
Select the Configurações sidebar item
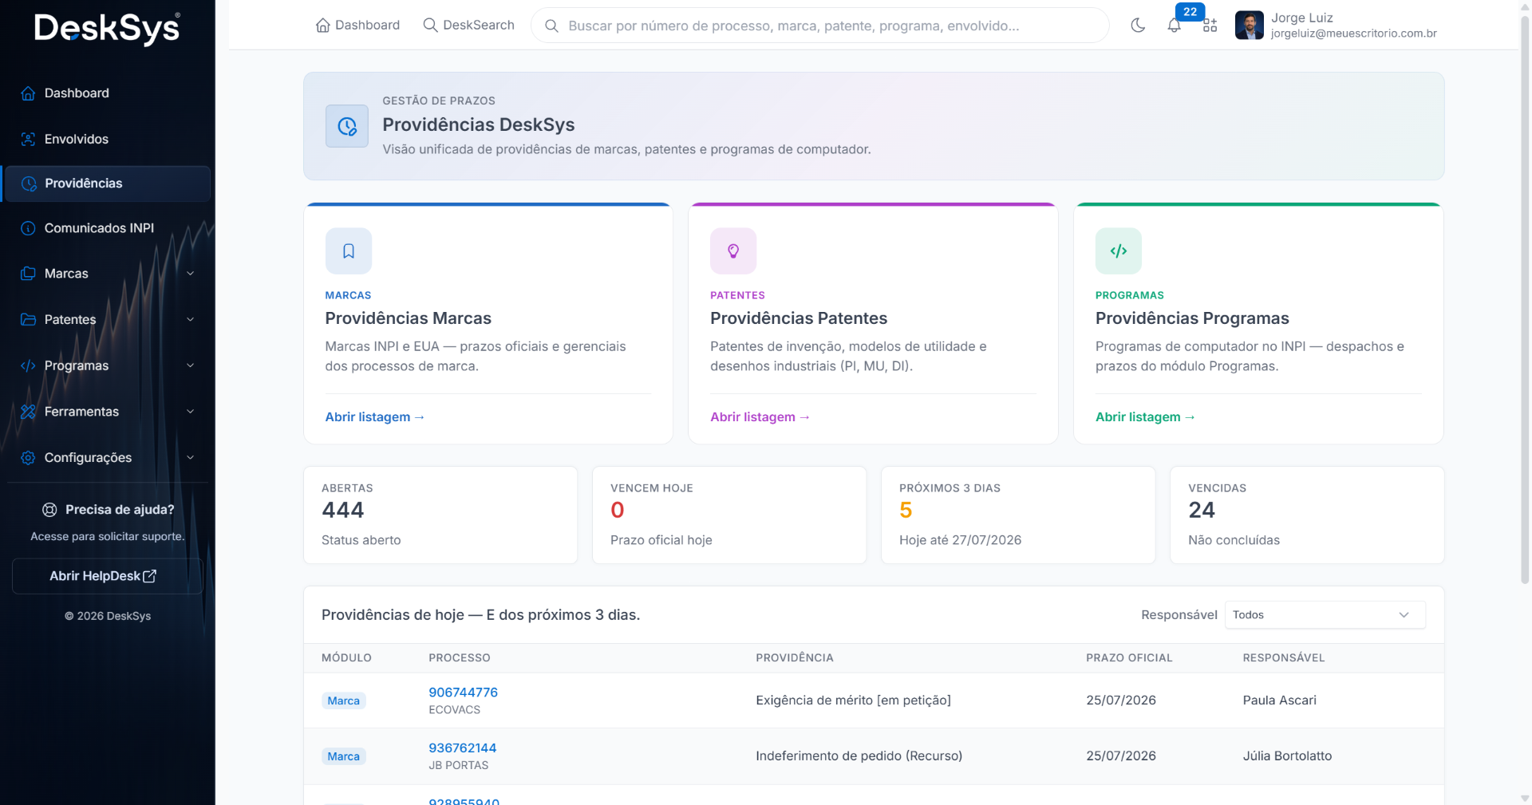coord(107,458)
